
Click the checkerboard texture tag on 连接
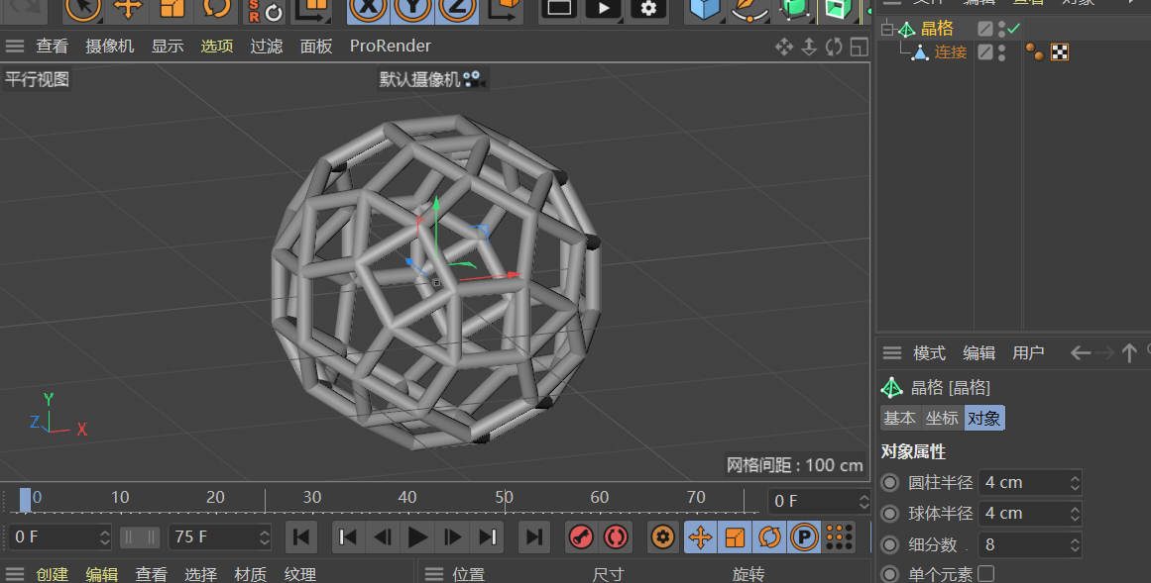click(x=1059, y=52)
